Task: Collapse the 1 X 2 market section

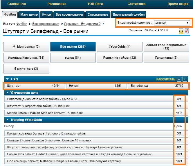Action: (7, 79)
